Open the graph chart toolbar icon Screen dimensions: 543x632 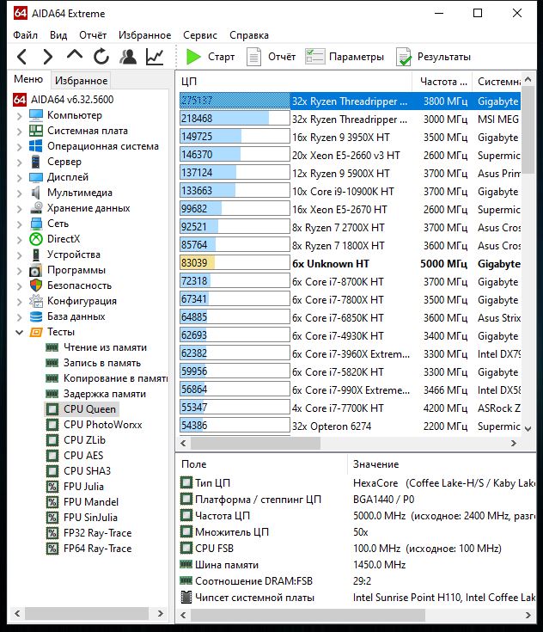pyautogui.click(x=155, y=57)
